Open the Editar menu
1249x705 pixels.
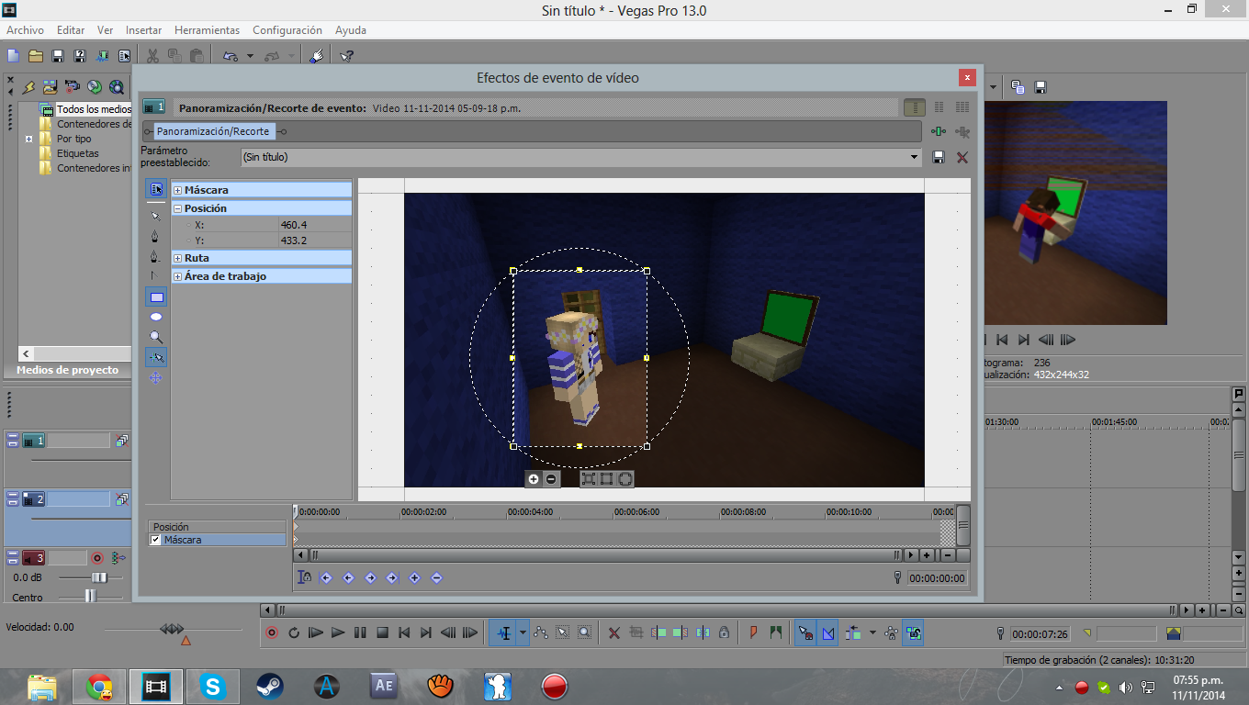point(71,30)
